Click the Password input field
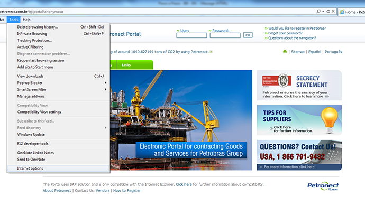The width and height of the screenshot is (365, 197). (225, 35)
